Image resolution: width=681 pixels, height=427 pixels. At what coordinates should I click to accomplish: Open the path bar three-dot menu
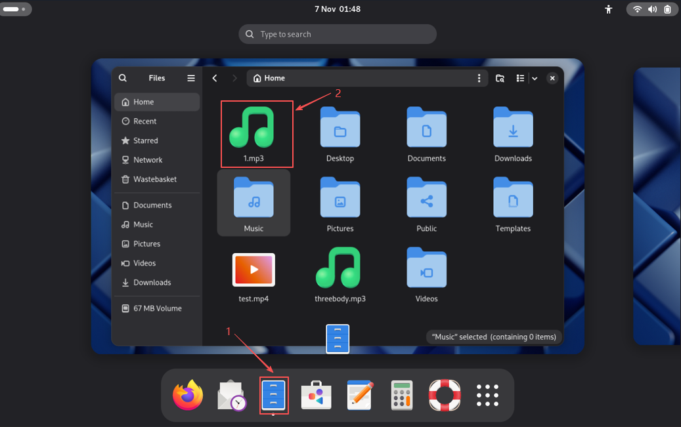pos(479,78)
